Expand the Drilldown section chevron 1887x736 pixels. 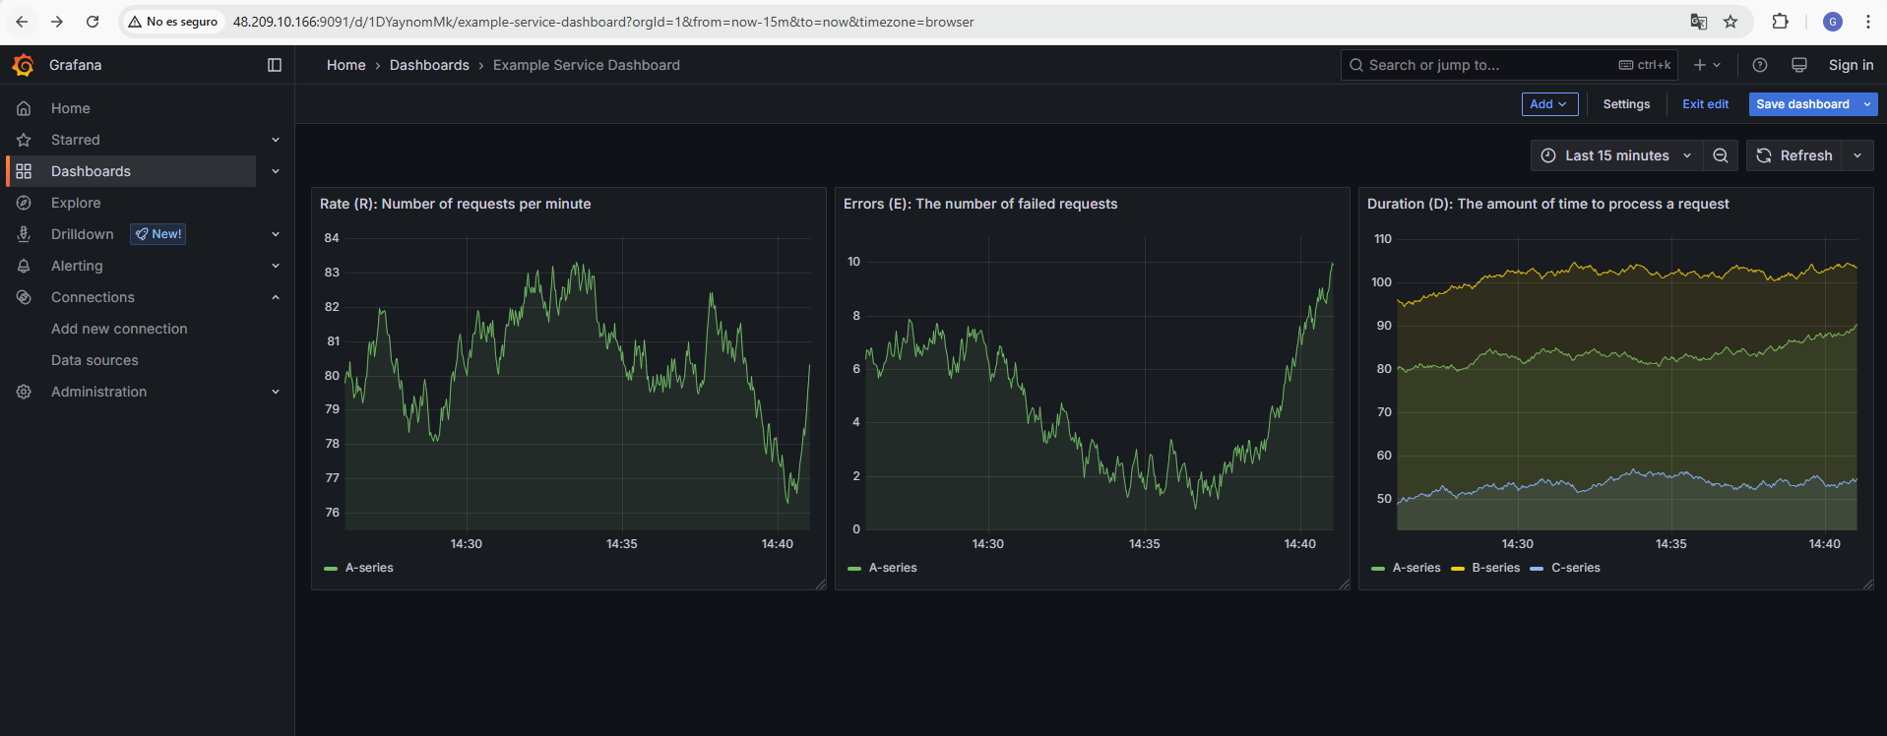click(276, 234)
